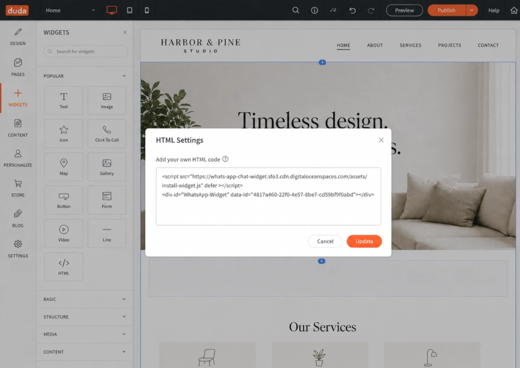
Task: Focus the Search for widgets field
Action: pos(86,51)
